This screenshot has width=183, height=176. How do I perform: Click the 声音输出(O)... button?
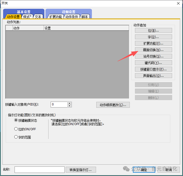point(153,76)
